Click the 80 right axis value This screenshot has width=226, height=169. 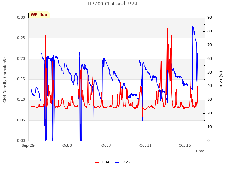coord(209,31)
